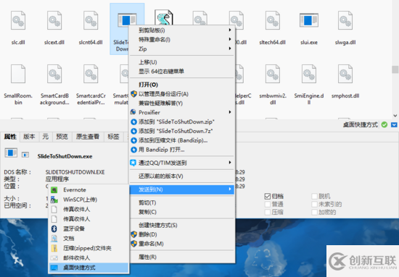This screenshot has height=277, width=399.
Task: Expand the Zip submenu arrow
Action: pos(230,48)
